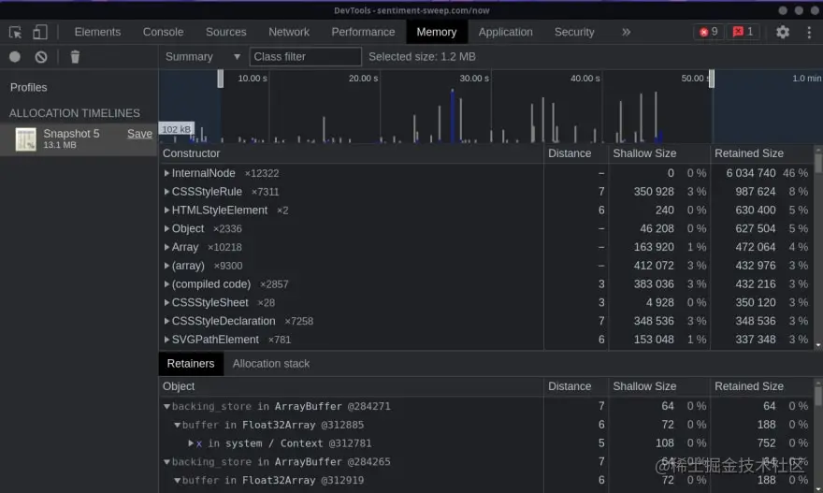Save Snapshot 5 via the Save link
The width and height of the screenshot is (823, 493).
point(139,134)
